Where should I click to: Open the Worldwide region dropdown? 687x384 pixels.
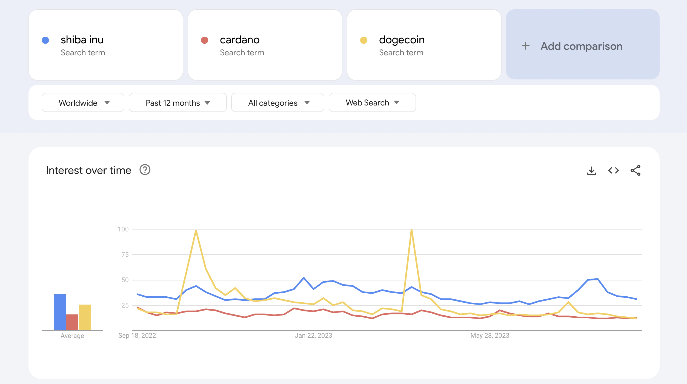[83, 102]
